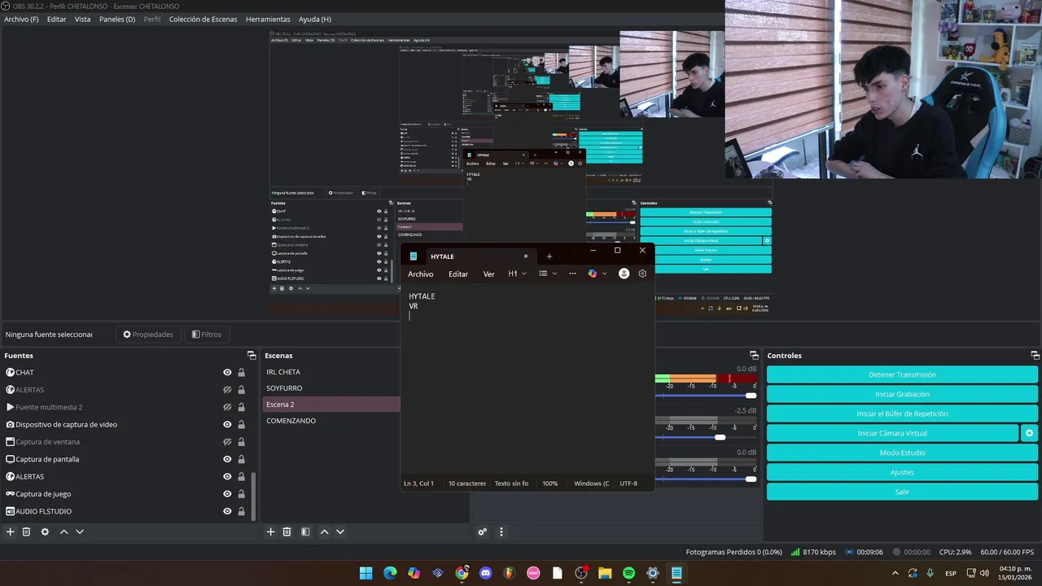Open the audio mixer three-dot menu
The image size is (1042, 586).
(501, 531)
